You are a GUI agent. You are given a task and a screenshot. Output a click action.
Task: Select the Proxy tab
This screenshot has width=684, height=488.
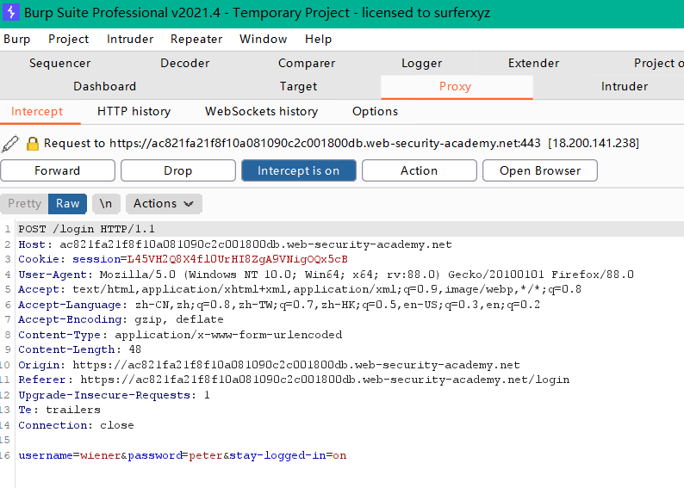(457, 86)
